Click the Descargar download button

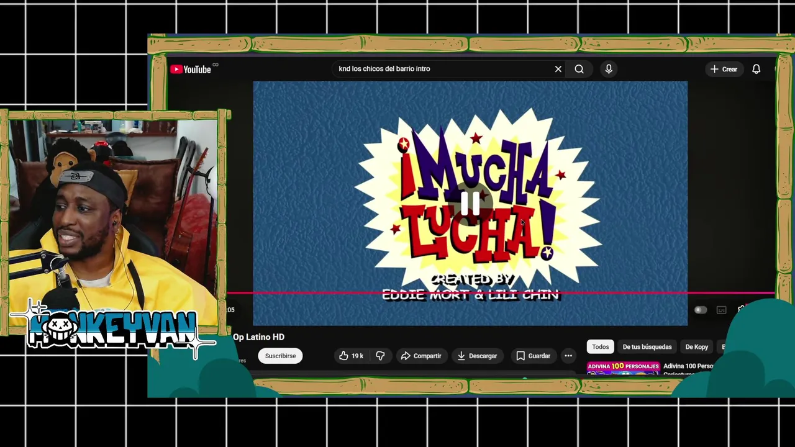tap(477, 356)
